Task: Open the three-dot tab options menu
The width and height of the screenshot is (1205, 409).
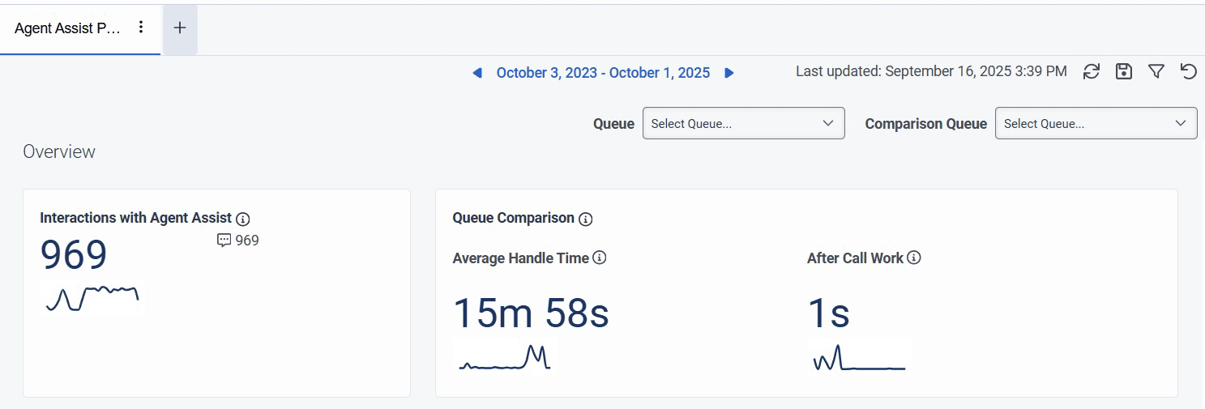Action: point(141,28)
